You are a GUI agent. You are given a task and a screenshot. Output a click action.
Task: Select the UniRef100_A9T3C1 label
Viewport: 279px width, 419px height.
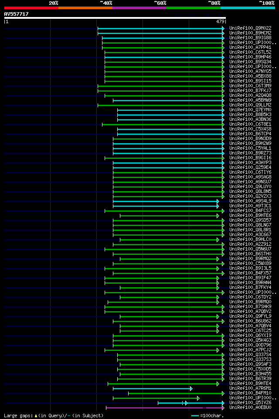[x=250, y=206]
